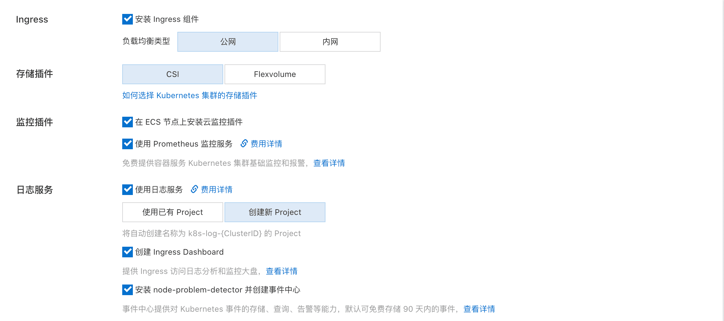Click link icon beside 日志服务 费用详情
The image size is (724, 321).
[194, 189]
